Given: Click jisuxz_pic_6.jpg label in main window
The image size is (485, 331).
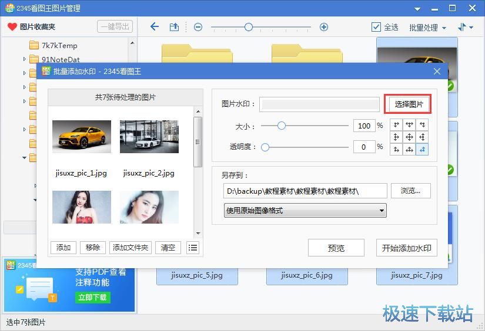Looking at the screenshot, I should pyautogui.click(x=307, y=275).
